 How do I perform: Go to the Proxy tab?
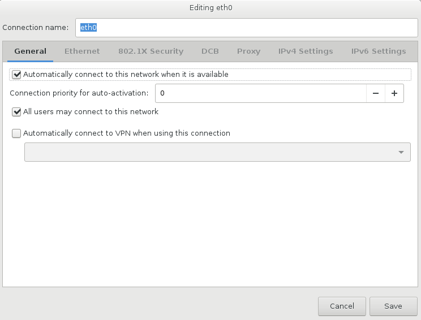[248, 51]
